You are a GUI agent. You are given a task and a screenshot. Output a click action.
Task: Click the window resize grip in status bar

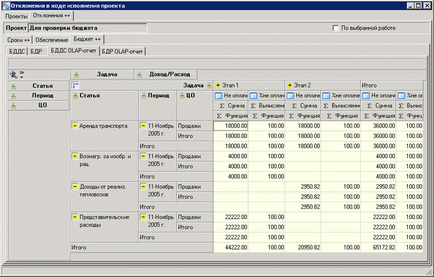tap(429, 272)
